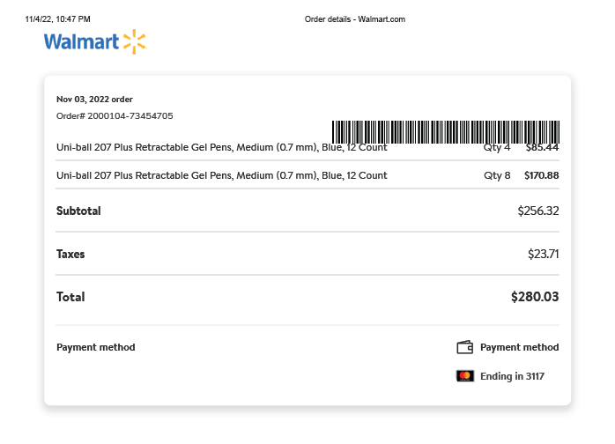
Task: Click the Ending in 3117 text
Action: pos(512,376)
